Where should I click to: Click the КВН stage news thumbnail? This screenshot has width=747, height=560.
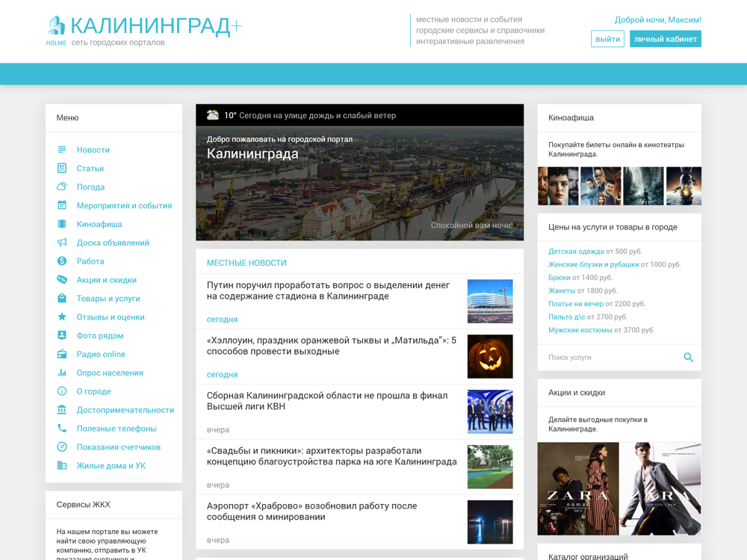[x=490, y=411]
